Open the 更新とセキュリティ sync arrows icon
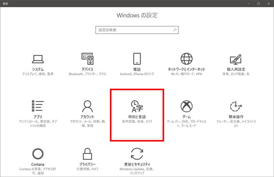The image size is (274, 177). point(137,154)
